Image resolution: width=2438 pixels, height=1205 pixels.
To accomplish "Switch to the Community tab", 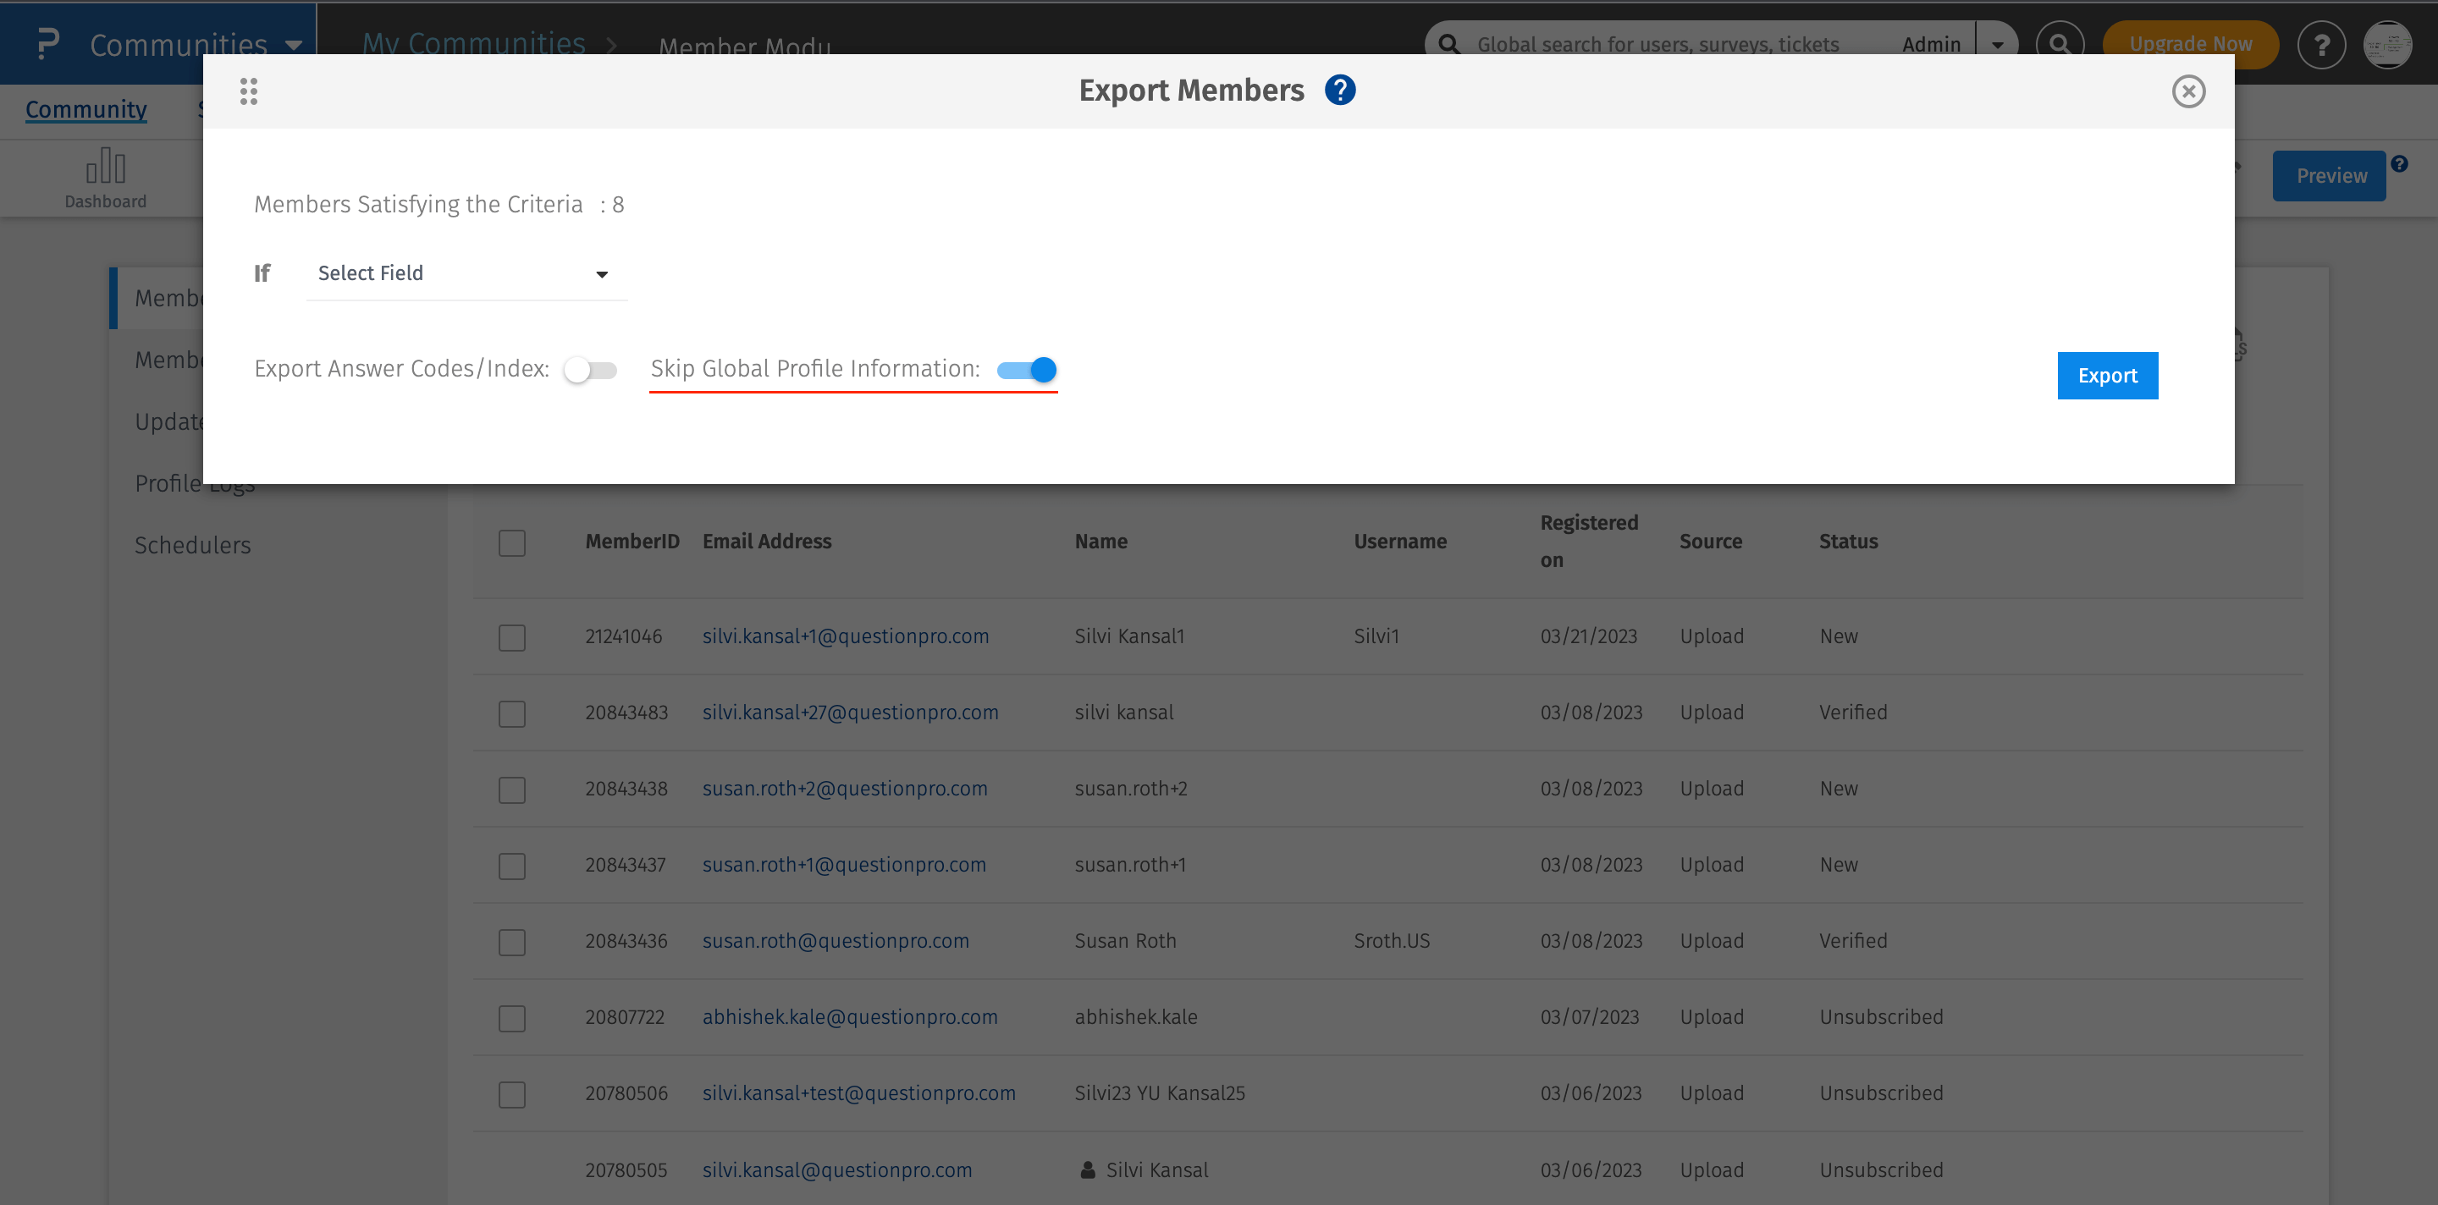I will pyautogui.click(x=85, y=110).
